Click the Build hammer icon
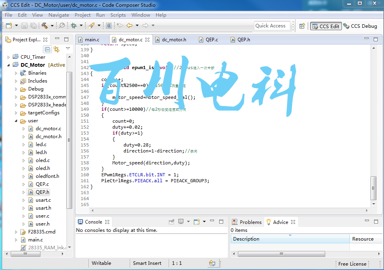 [x=44, y=25]
